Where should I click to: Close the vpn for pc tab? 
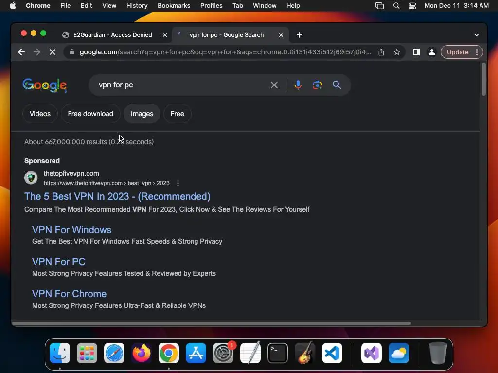click(281, 35)
